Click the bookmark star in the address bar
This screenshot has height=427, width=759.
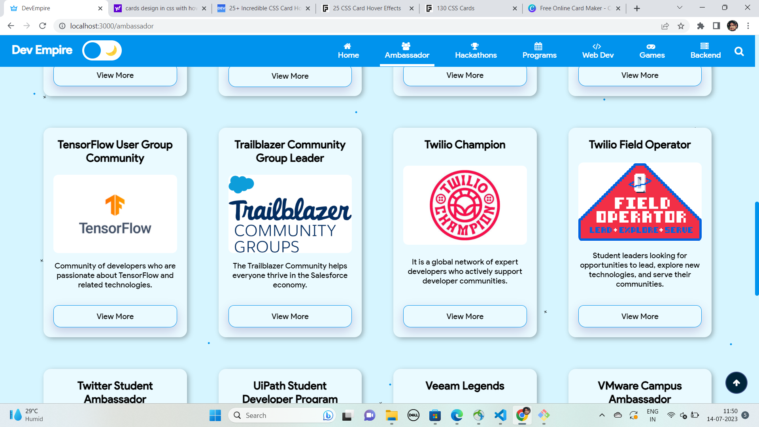[x=681, y=26]
